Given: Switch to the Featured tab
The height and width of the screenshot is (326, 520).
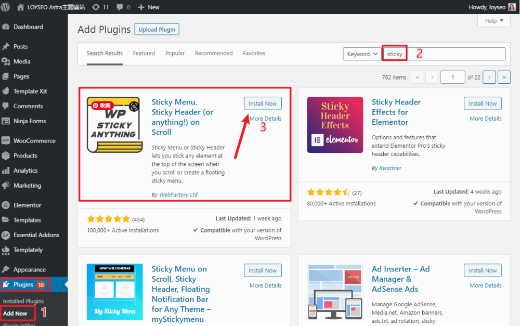Looking at the screenshot, I should (144, 53).
